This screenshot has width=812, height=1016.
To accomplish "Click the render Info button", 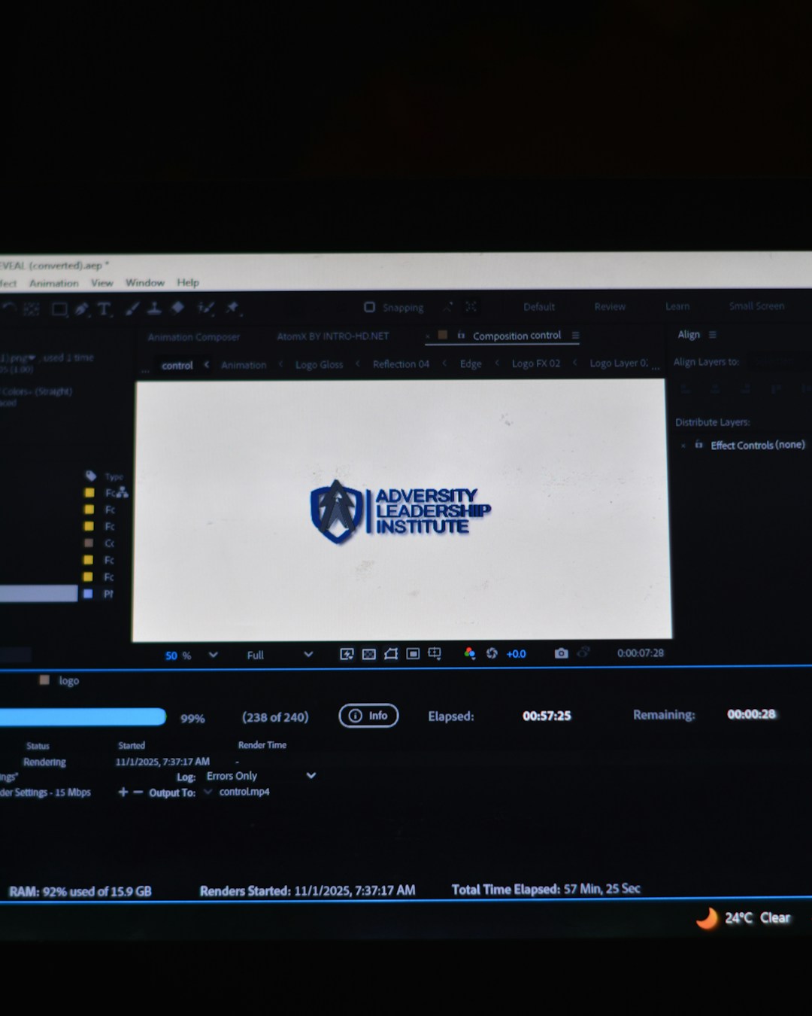I will (x=368, y=716).
